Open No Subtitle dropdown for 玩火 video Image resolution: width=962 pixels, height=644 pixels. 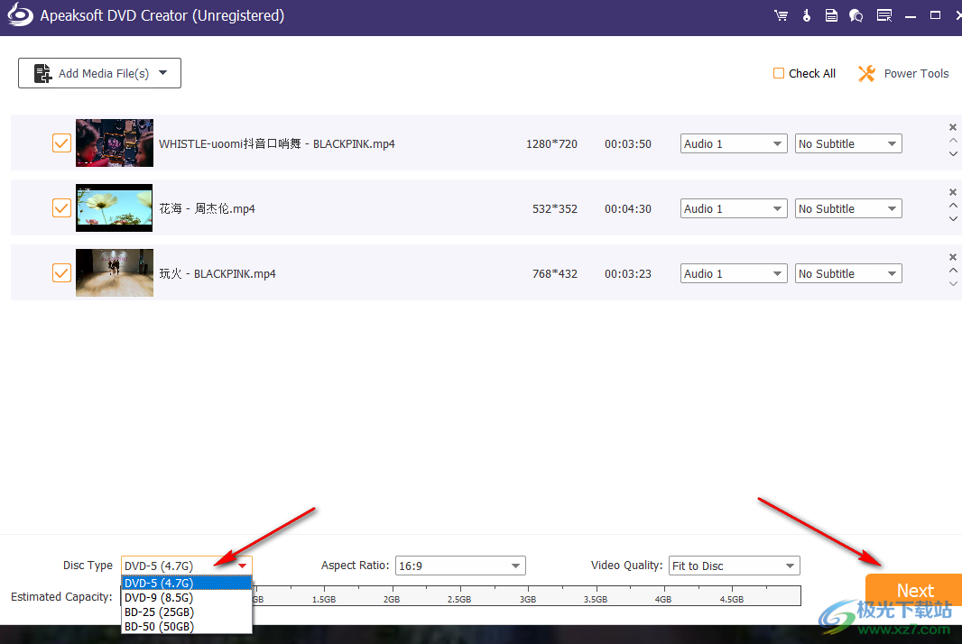click(x=848, y=273)
